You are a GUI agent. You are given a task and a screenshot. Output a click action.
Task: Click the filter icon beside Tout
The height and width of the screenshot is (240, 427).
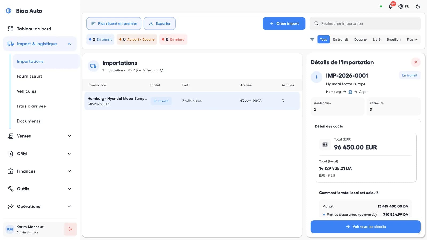pos(312,39)
